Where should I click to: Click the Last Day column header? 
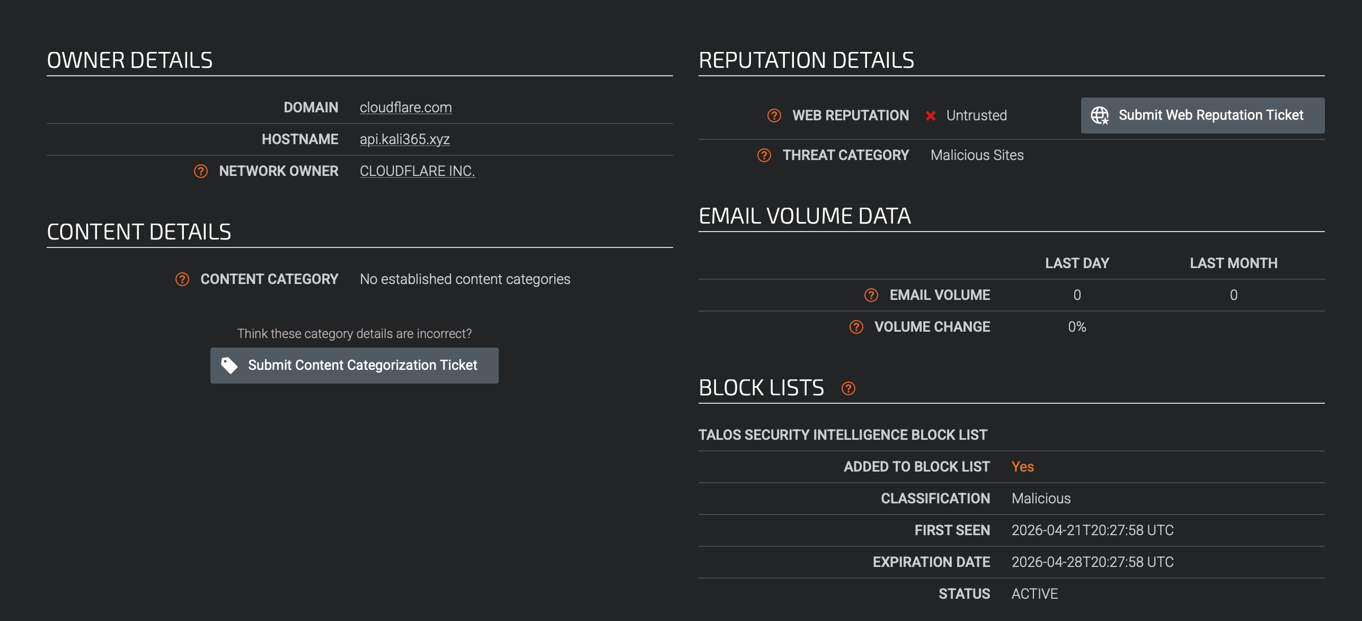point(1076,263)
